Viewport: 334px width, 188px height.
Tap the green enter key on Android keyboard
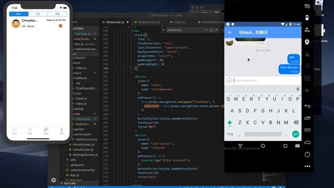(x=295, y=134)
